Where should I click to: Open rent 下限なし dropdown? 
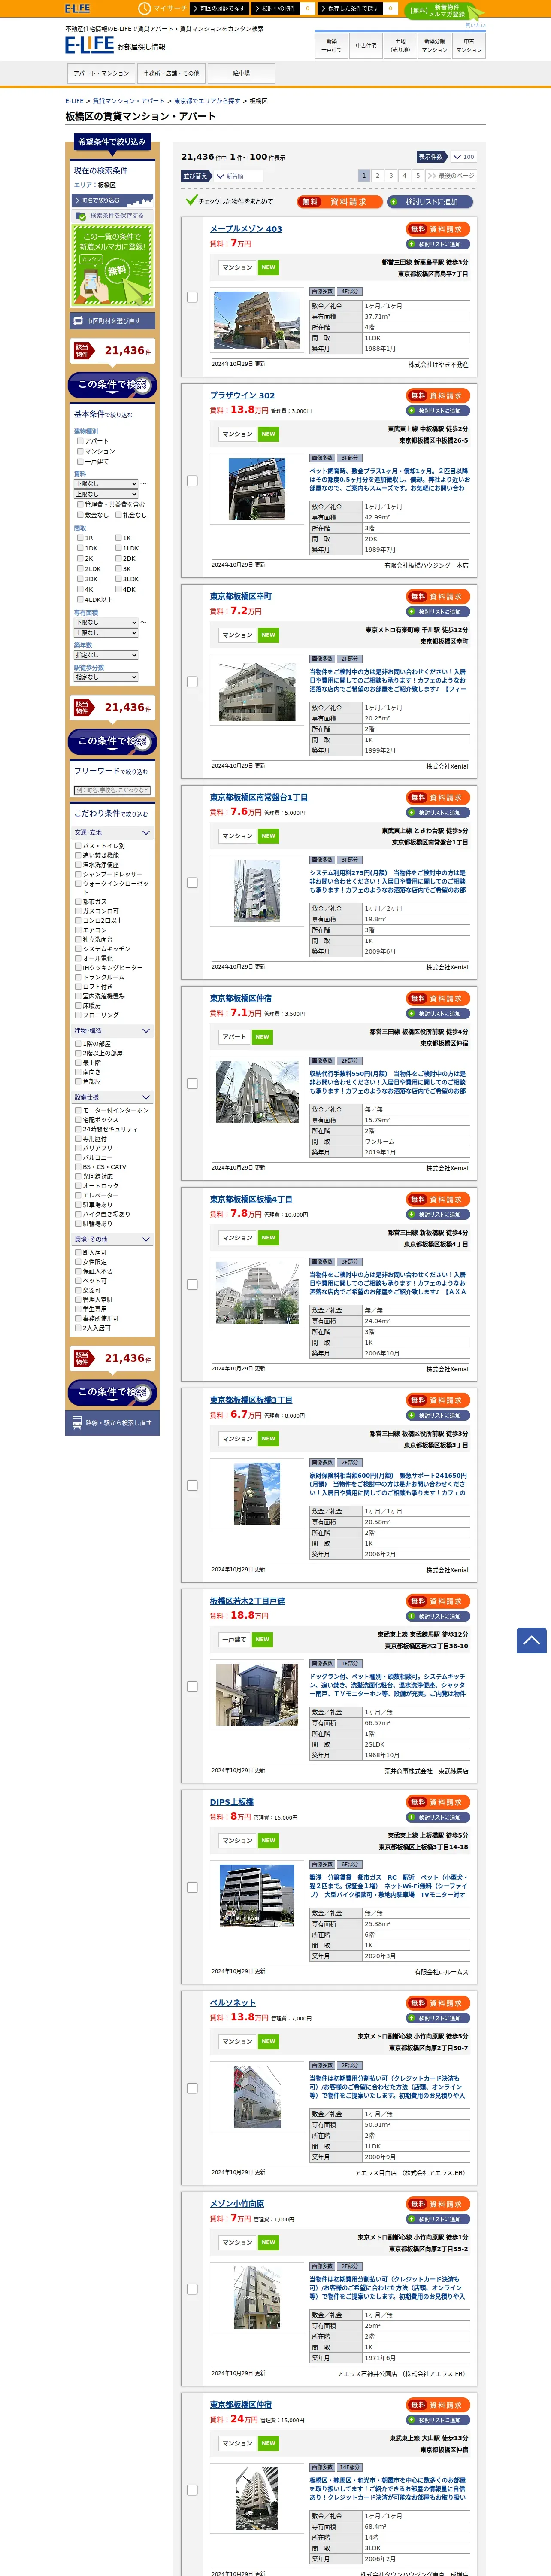[x=106, y=484]
